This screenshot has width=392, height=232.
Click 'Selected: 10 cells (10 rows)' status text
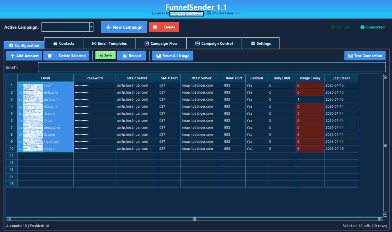[x=365, y=226]
